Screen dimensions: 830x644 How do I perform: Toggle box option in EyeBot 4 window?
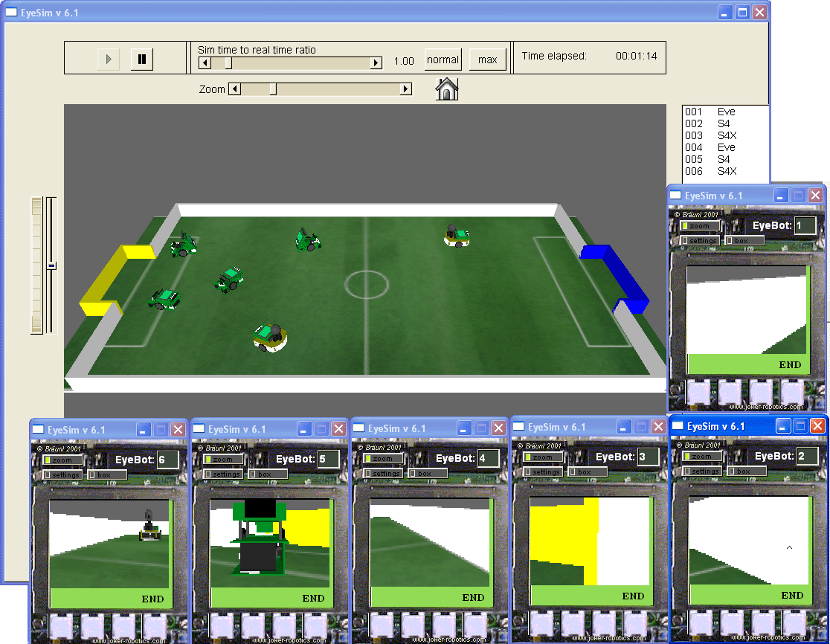(x=419, y=473)
